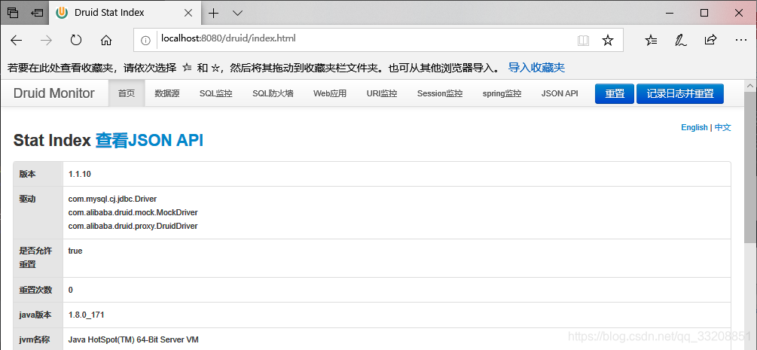
Task: Open reading view book icon
Action: tap(583, 40)
